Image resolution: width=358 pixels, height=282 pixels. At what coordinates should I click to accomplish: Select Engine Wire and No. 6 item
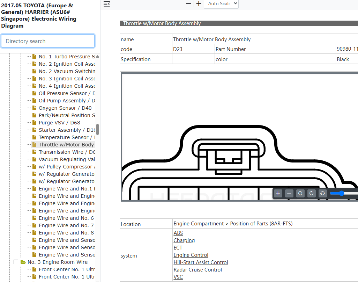pos(66,218)
